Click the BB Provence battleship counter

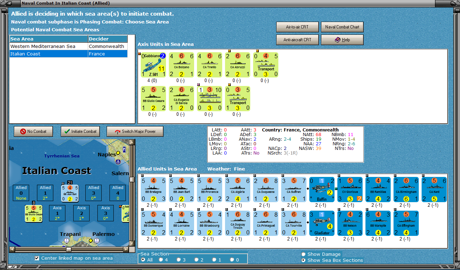coord(210,190)
